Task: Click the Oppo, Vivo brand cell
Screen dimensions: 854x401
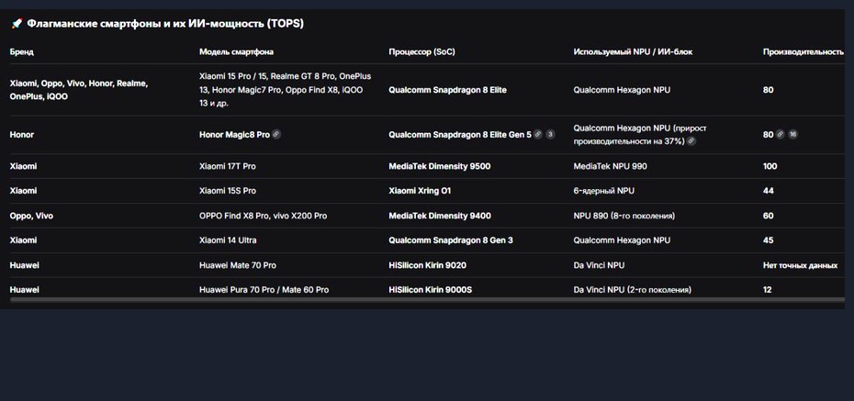Action: pos(31,216)
